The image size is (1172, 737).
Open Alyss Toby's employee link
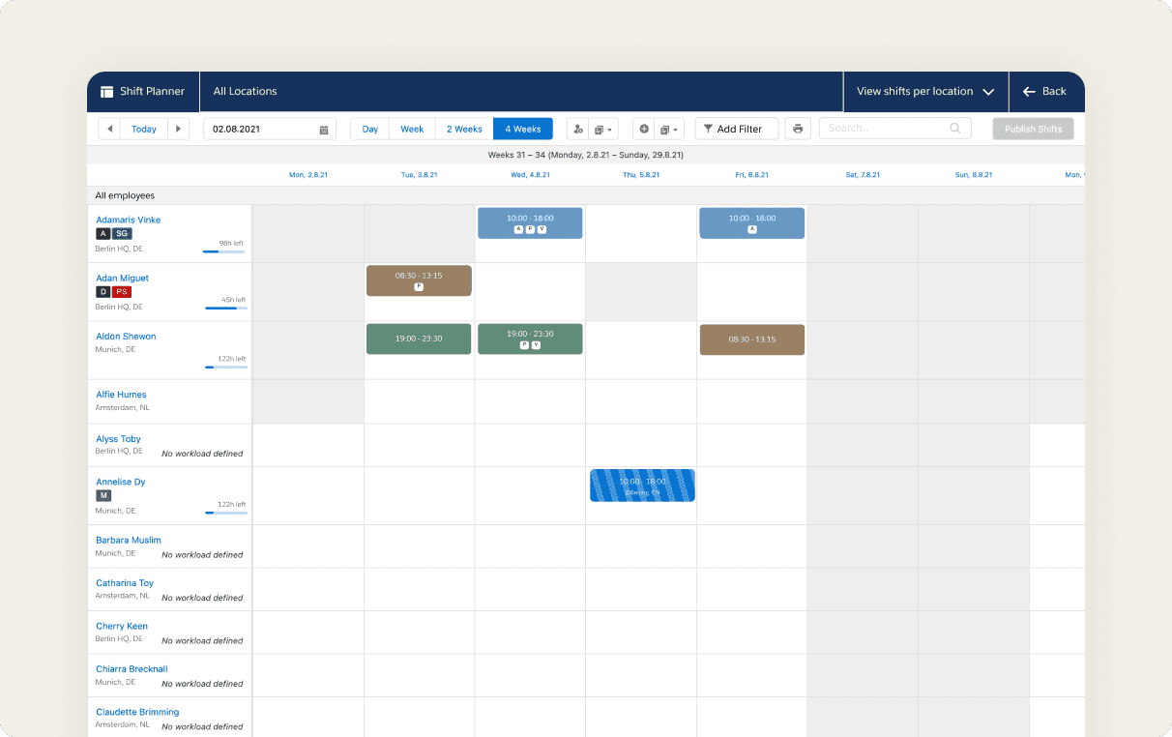click(118, 439)
